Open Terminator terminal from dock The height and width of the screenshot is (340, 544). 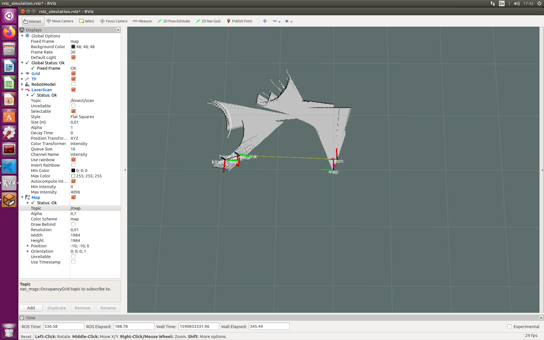click(9, 149)
